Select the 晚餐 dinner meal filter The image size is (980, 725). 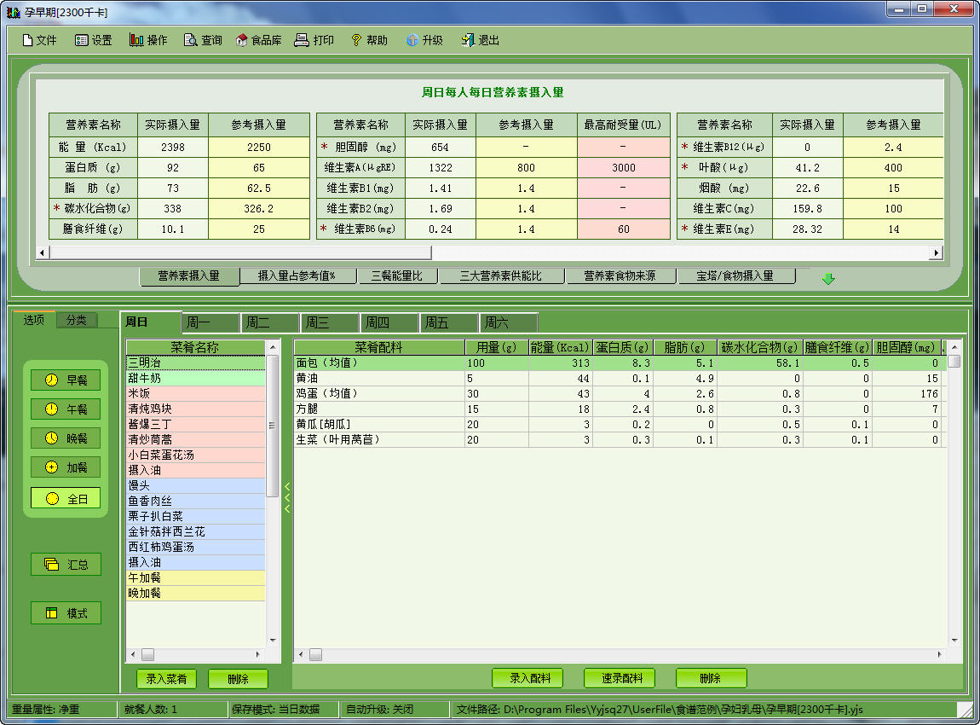66,438
